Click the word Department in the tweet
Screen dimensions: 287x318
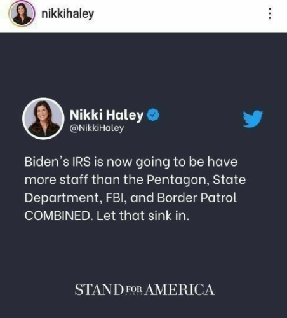[63, 198]
